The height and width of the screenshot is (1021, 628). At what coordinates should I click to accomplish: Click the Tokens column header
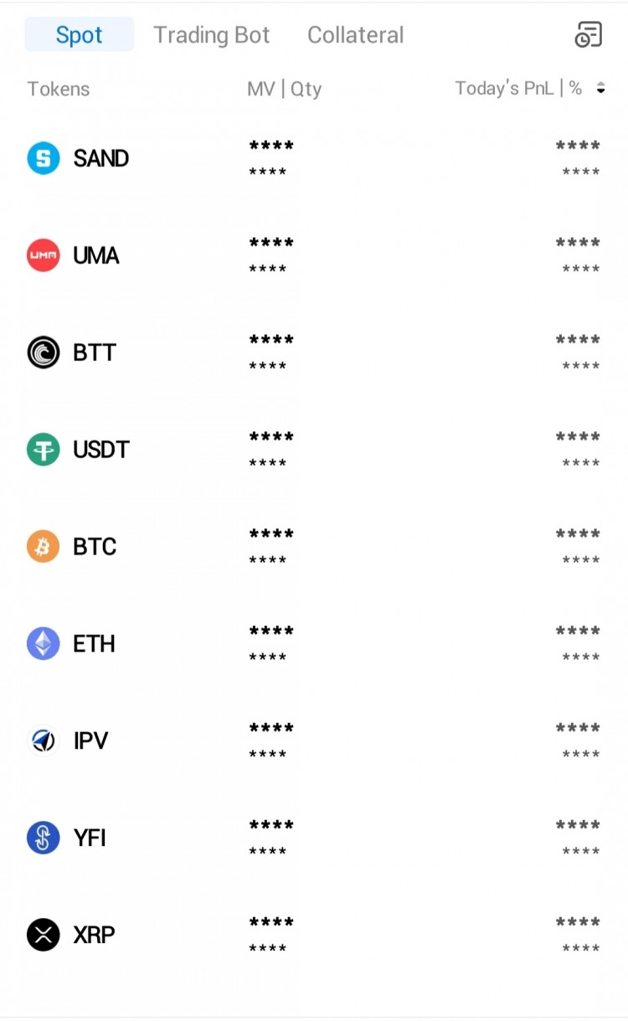[58, 89]
